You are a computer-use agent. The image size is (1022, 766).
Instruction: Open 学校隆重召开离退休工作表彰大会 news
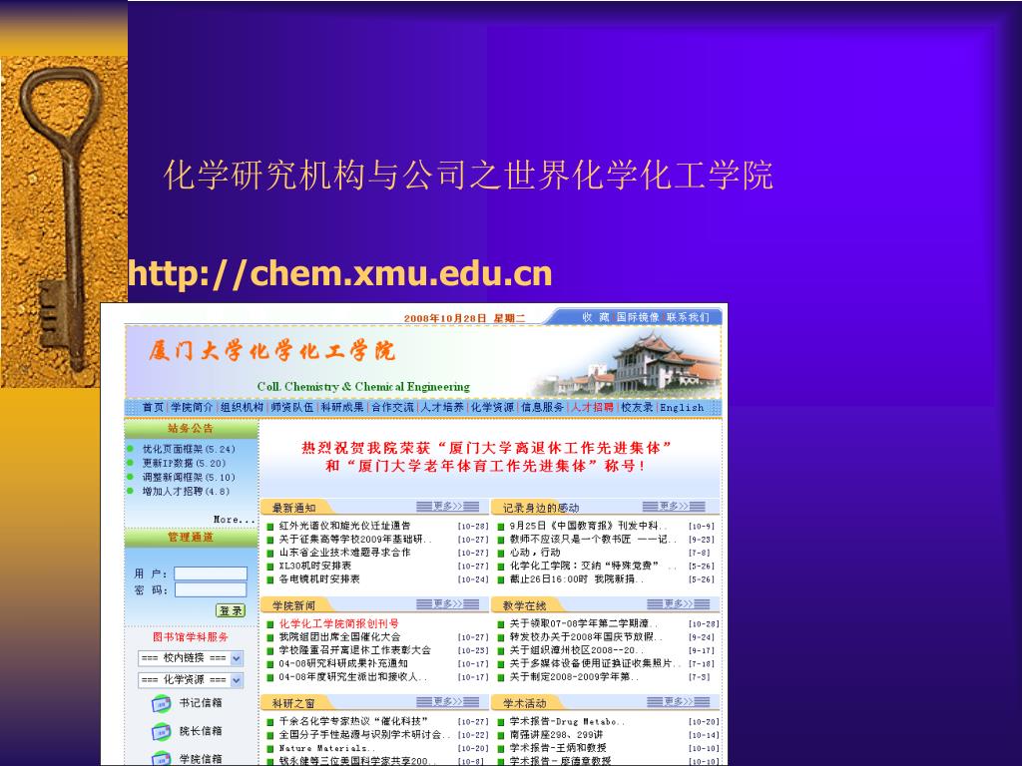coord(355,650)
